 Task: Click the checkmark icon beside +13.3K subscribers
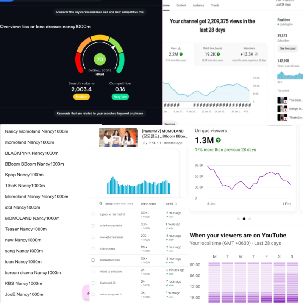(256, 55)
